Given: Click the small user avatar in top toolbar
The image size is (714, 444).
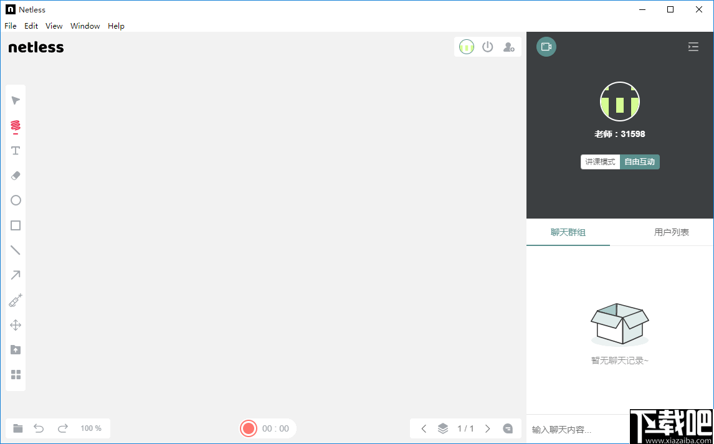Looking at the screenshot, I should click(x=466, y=47).
